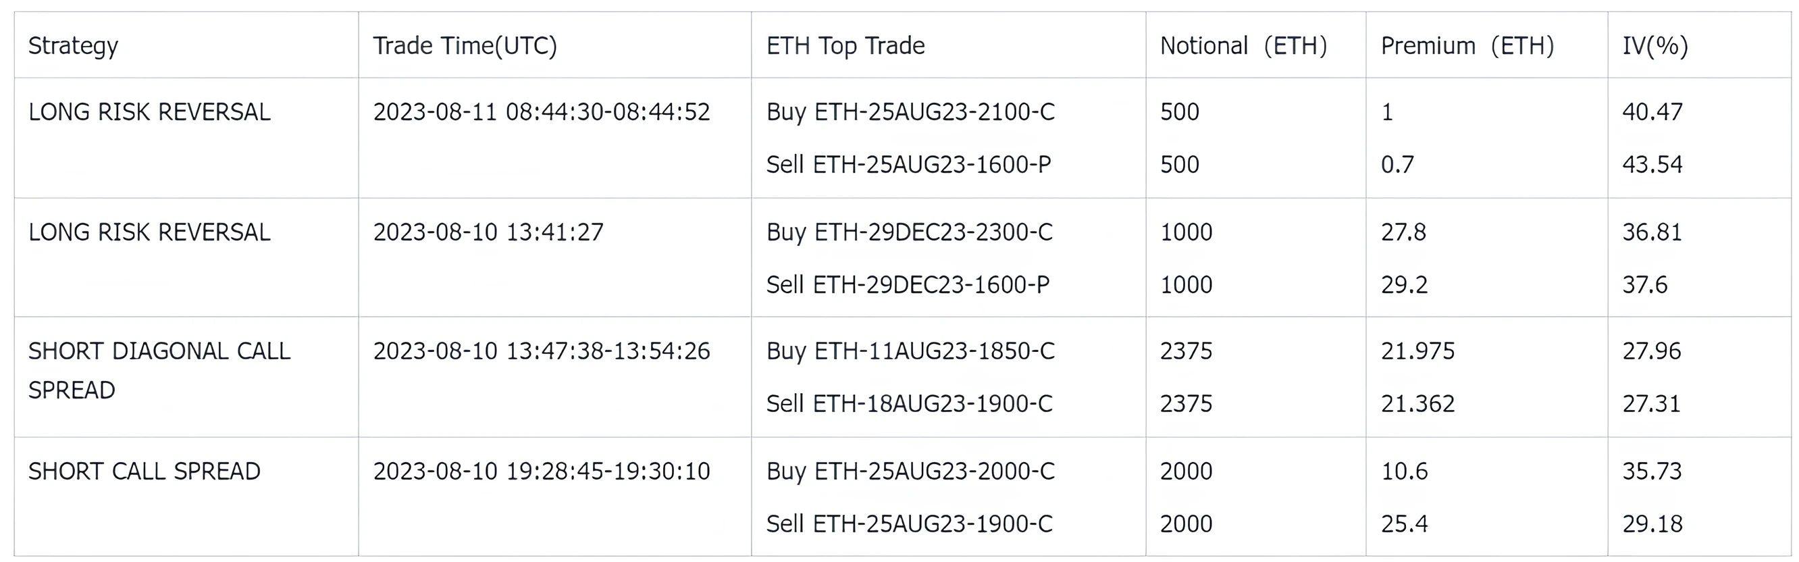The width and height of the screenshot is (1799, 562).
Task: Click the Notional (ETH) column header
Action: [x=1244, y=46]
